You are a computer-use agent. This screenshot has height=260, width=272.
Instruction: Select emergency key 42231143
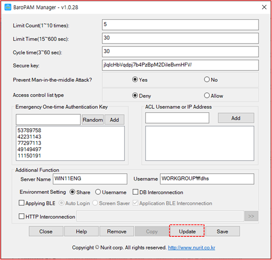(x=29, y=137)
